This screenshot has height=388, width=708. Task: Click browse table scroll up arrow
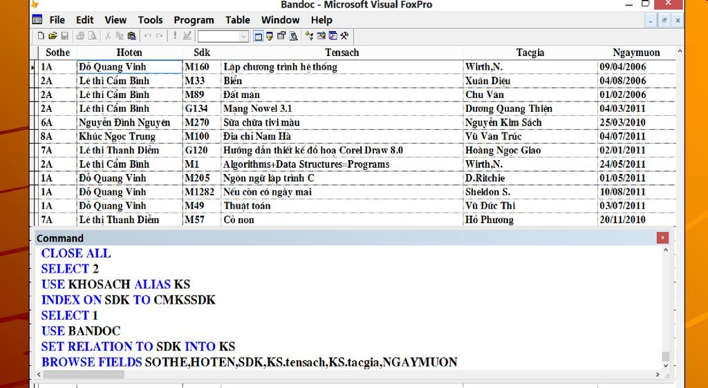(679, 51)
